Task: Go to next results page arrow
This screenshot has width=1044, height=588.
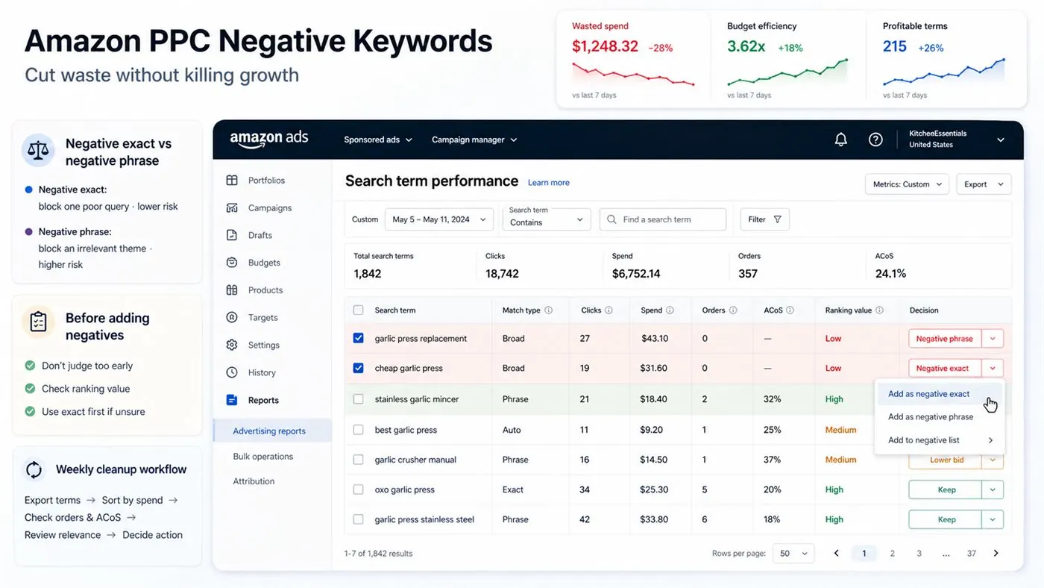Action: (996, 554)
